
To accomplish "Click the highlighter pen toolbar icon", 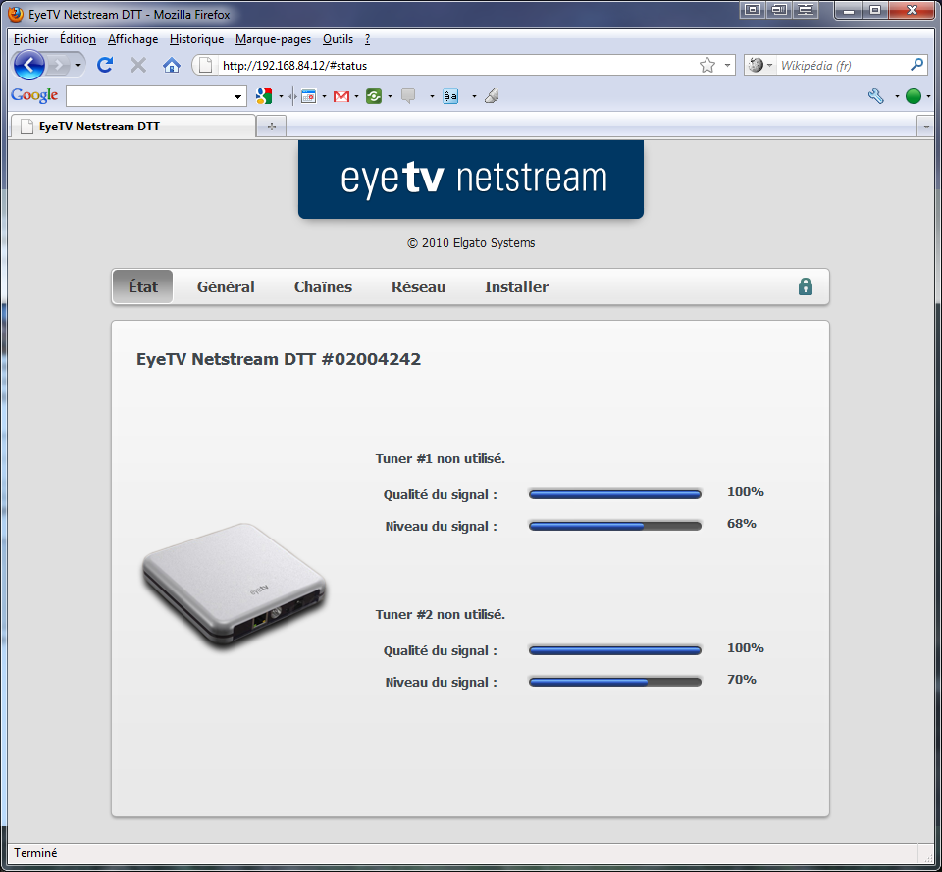I will (492, 96).
